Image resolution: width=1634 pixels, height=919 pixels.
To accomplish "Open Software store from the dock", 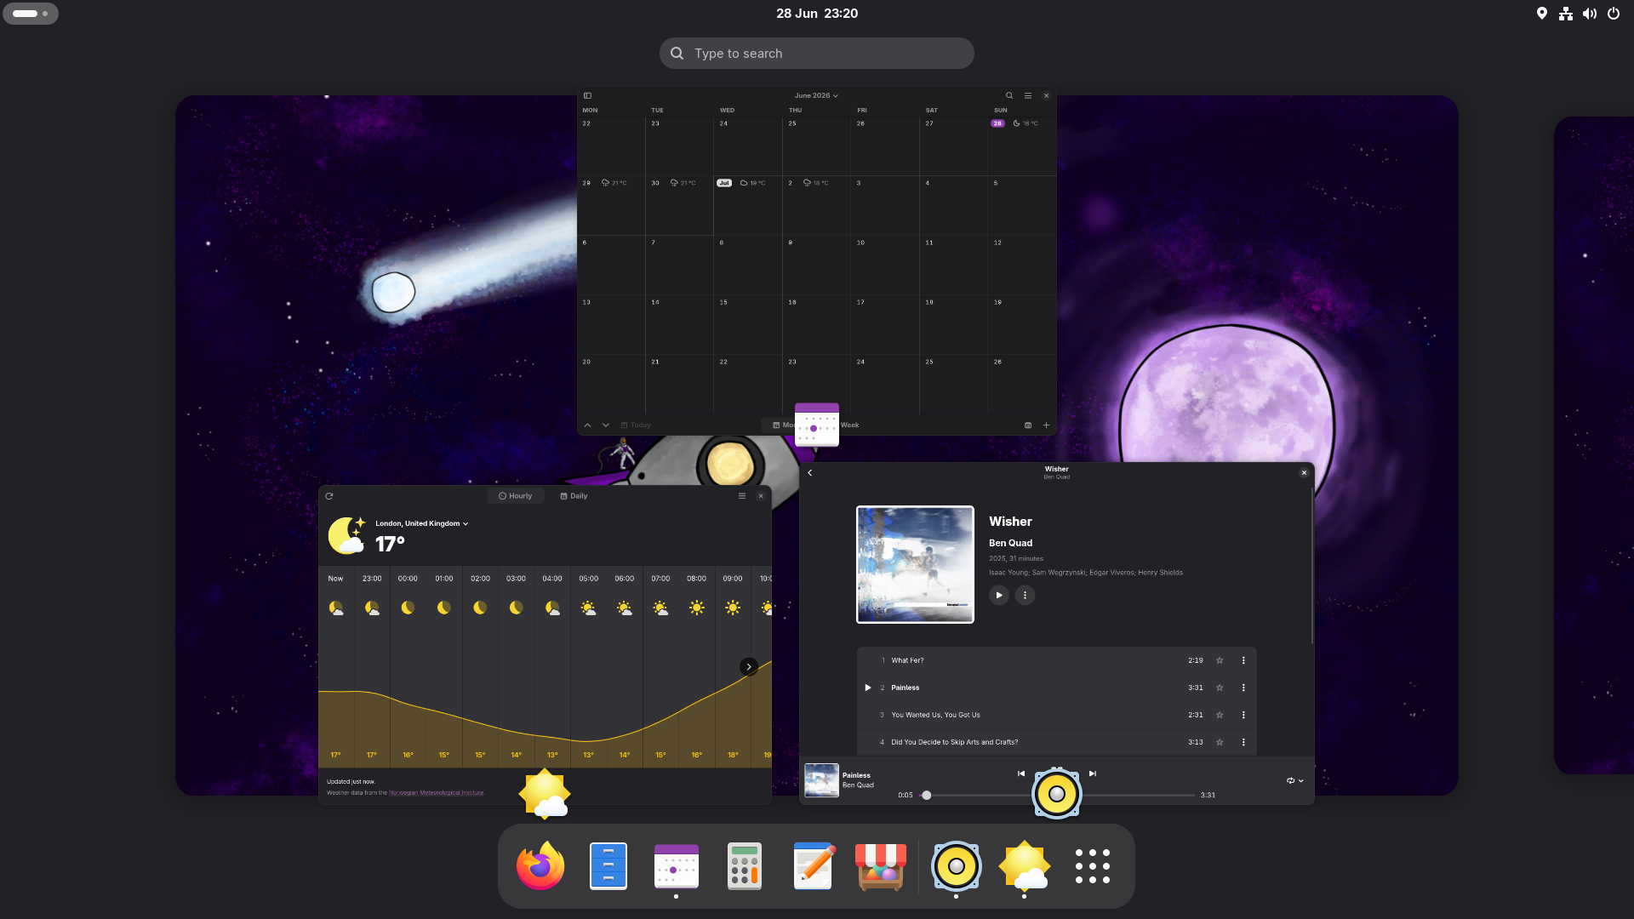I will 881,866.
